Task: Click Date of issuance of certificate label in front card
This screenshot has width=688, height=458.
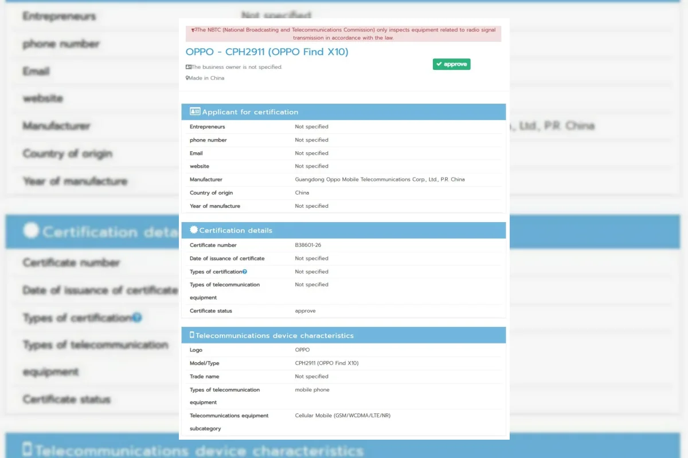Action: point(227,258)
